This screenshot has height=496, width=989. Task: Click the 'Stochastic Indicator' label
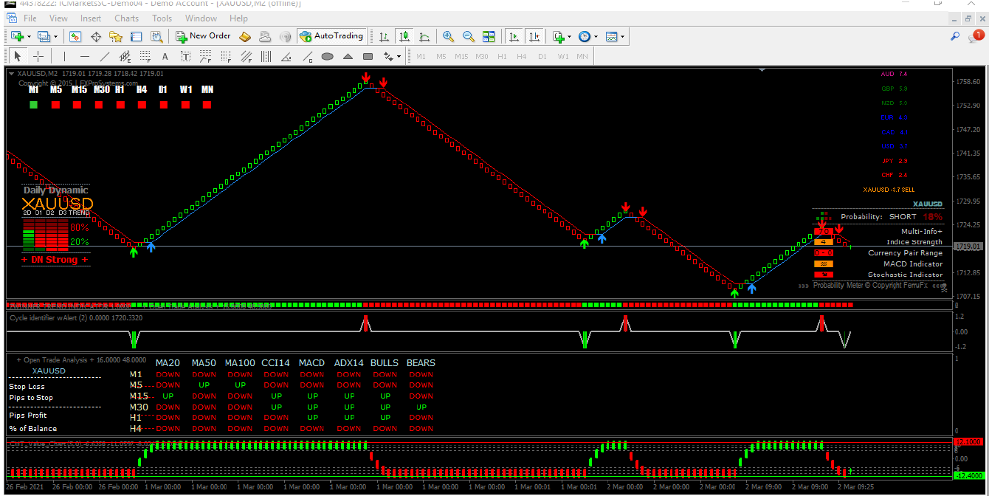coord(905,275)
